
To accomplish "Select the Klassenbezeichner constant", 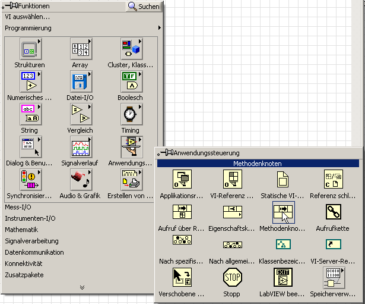I will [283, 245].
